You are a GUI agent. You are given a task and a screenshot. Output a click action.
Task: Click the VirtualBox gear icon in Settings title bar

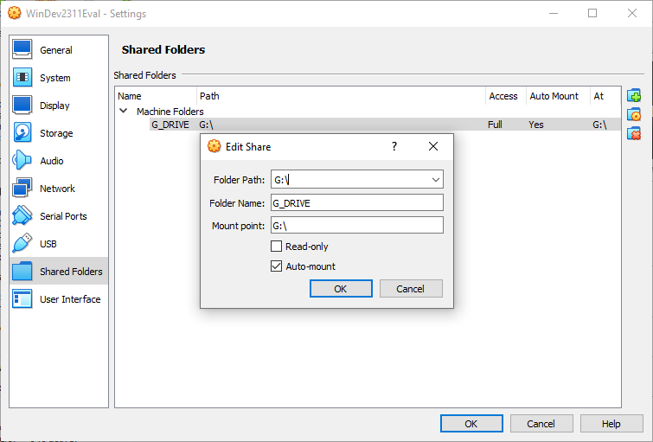click(14, 13)
